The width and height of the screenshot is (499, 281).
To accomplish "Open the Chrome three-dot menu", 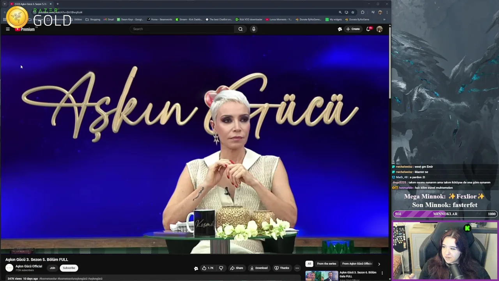I will (387, 12).
